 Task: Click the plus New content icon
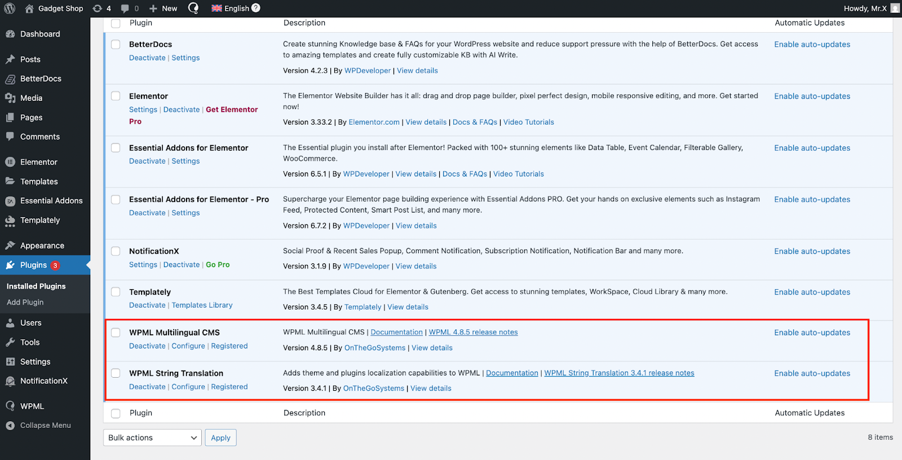coord(153,8)
